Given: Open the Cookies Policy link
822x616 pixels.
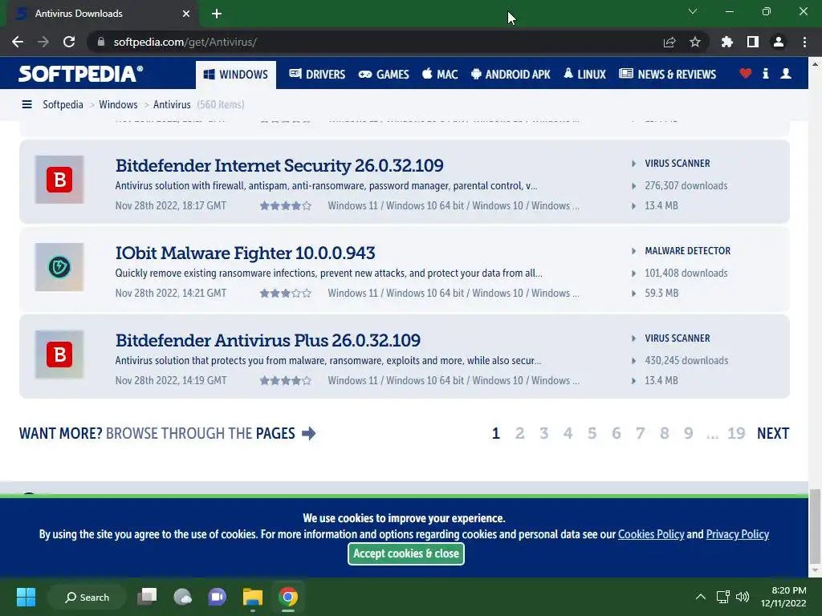Looking at the screenshot, I should coord(651,534).
